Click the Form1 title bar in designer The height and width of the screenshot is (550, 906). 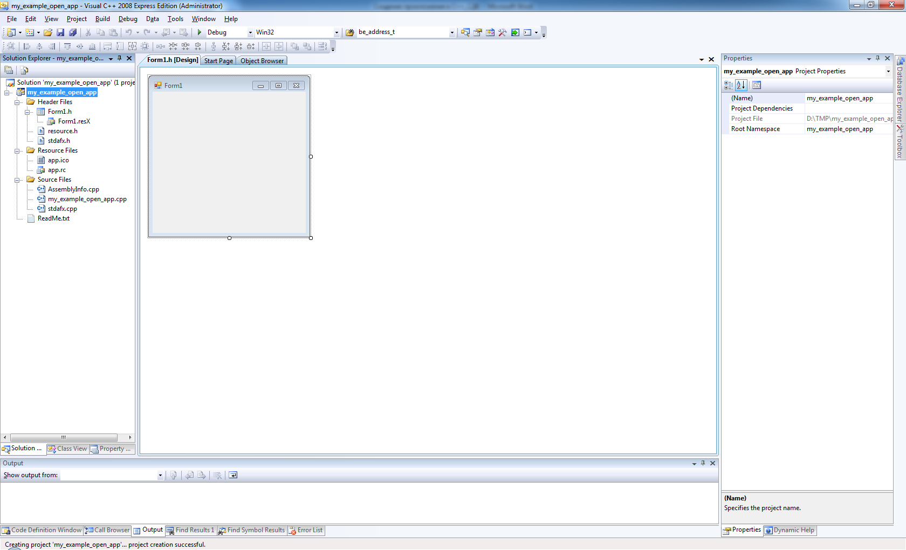pos(229,85)
